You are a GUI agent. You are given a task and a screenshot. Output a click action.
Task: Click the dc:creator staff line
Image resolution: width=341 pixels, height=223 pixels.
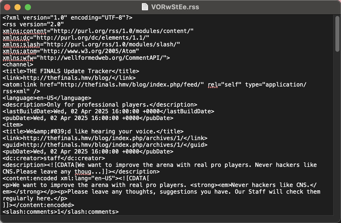[54, 158]
